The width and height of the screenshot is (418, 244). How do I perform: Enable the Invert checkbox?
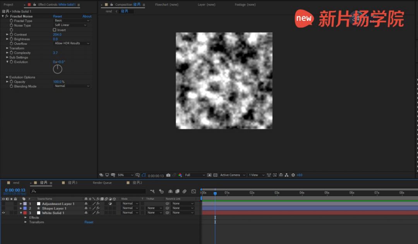click(x=55, y=30)
